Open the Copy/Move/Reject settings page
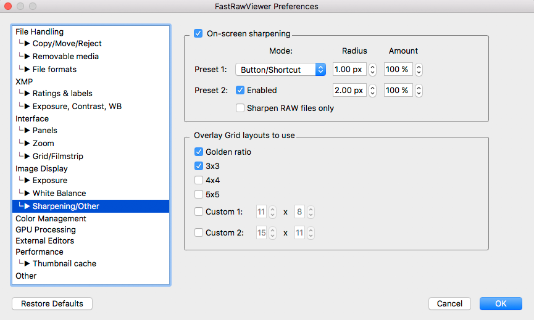This screenshot has height=320, width=534. point(67,44)
